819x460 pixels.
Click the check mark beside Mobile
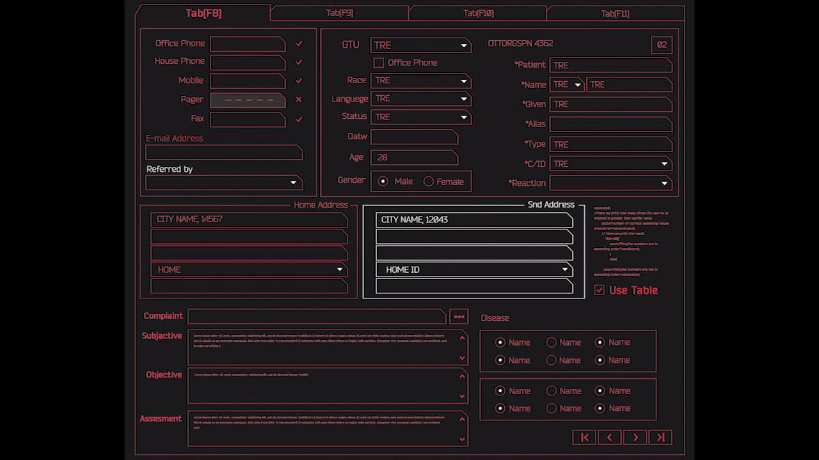tap(299, 80)
